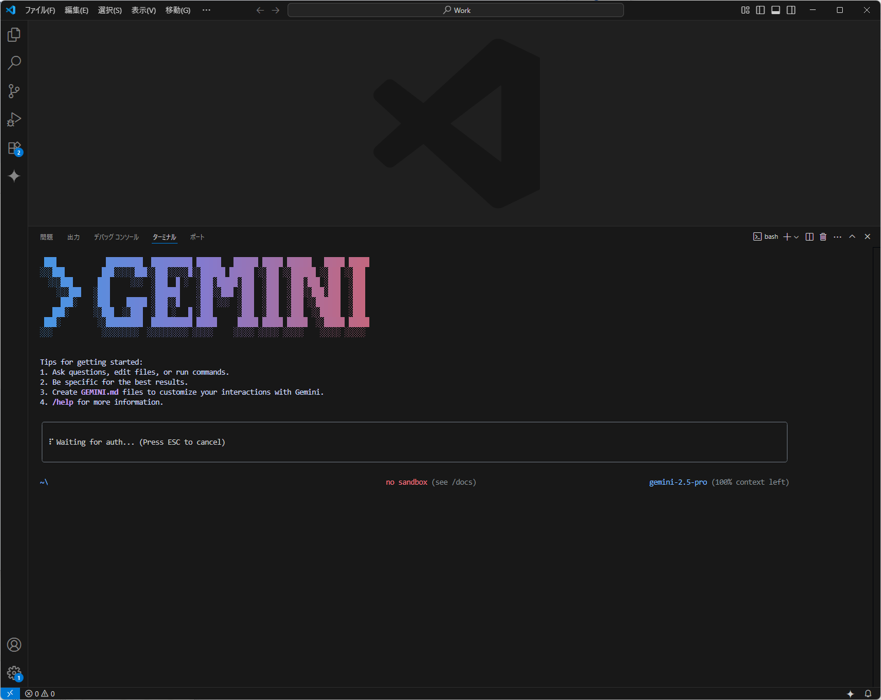
Task: Open the Run and Debug view
Action: 14,119
